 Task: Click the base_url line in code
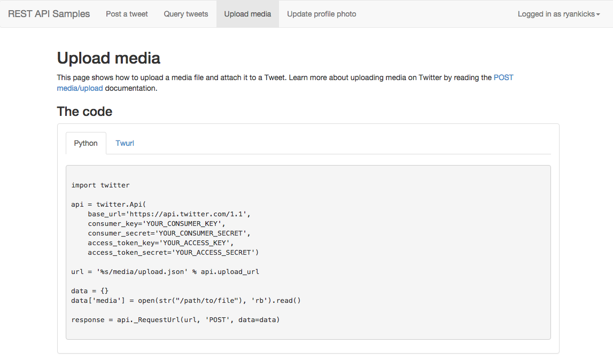pos(169,214)
